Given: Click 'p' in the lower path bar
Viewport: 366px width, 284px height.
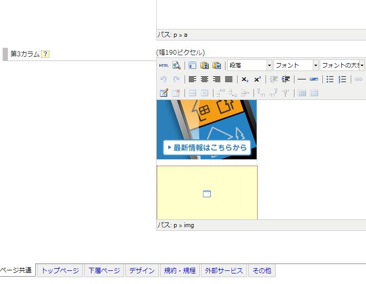Looking at the screenshot, I should (175, 226).
